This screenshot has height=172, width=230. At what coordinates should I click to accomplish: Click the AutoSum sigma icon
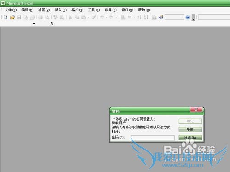[x=130, y=17]
